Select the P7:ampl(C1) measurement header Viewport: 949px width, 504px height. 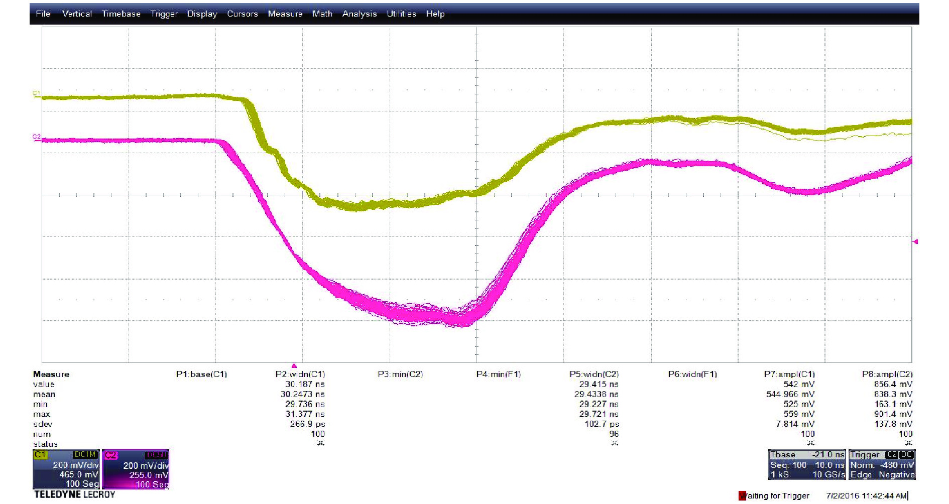tap(789, 374)
